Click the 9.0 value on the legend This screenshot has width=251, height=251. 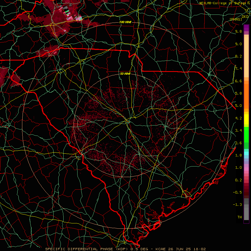tap(238, 44)
